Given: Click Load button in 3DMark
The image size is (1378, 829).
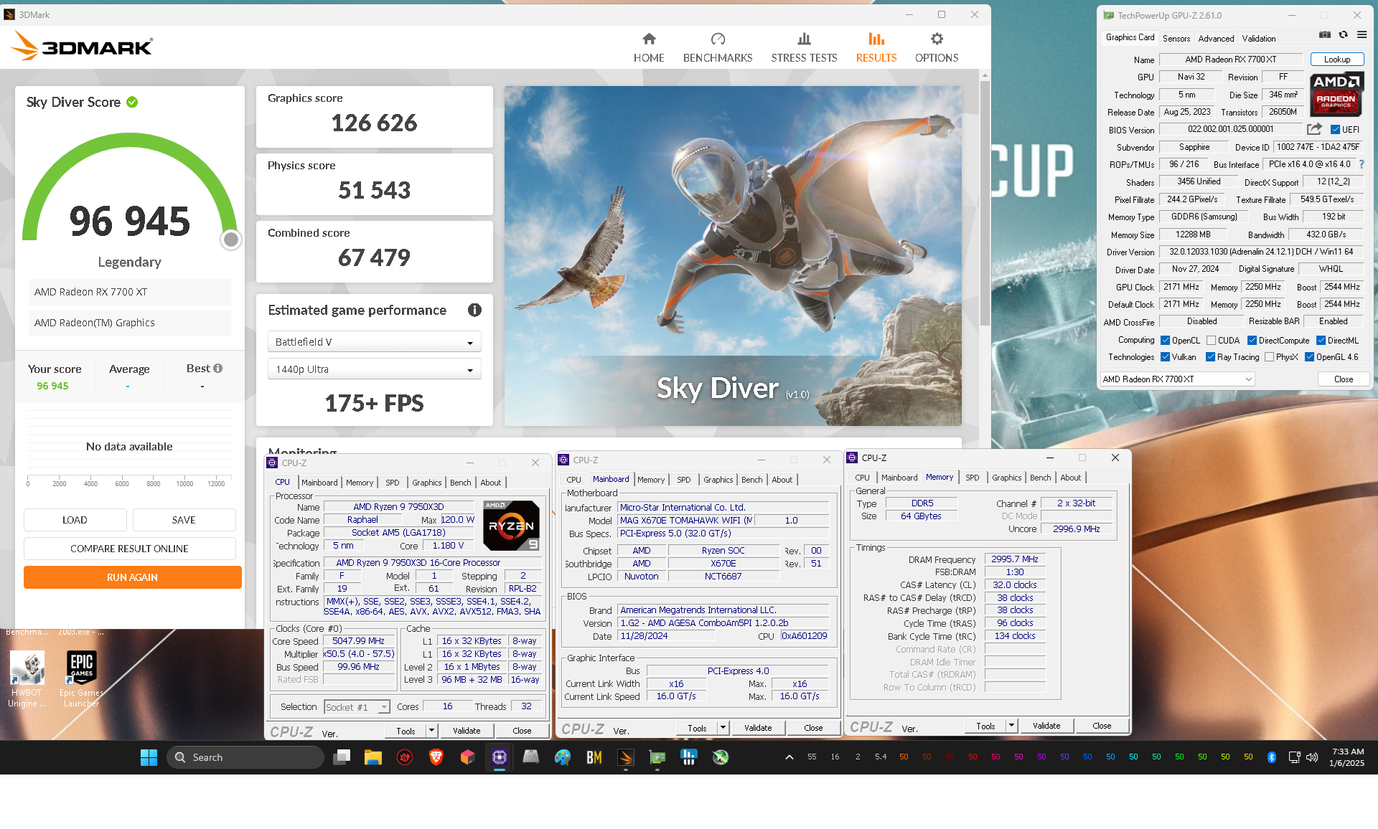Looking at the screenshot, I should (x=75, y=520).
